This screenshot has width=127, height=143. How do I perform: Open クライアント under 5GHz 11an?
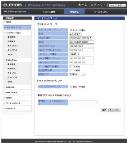point(12,77)
